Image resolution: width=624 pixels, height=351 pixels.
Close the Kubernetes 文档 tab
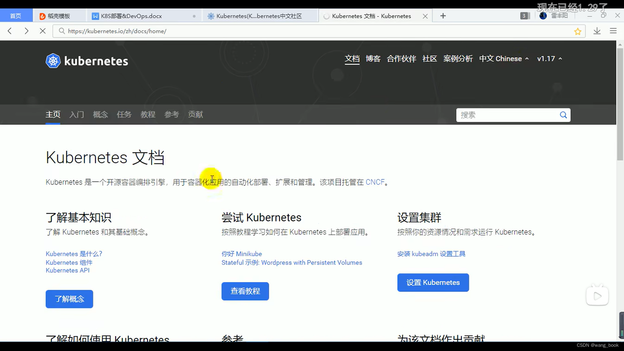tap(425, 16)
